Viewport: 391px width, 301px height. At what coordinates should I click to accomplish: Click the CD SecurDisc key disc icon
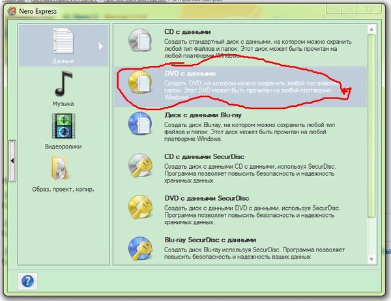pyautogui.click(x=140, y=165)
